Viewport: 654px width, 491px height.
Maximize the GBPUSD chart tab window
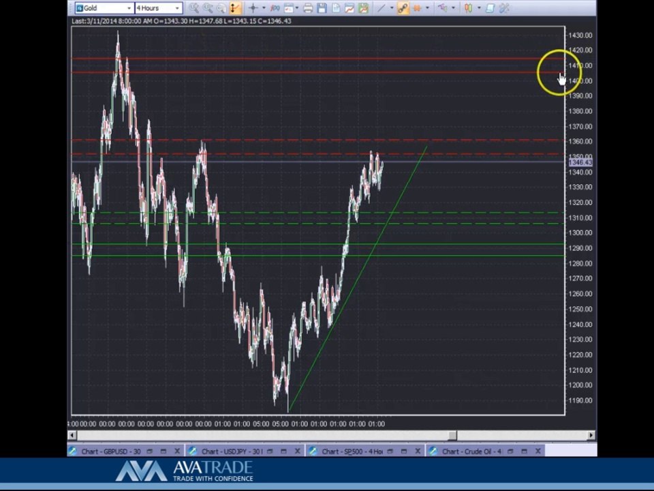coord(163,451)
